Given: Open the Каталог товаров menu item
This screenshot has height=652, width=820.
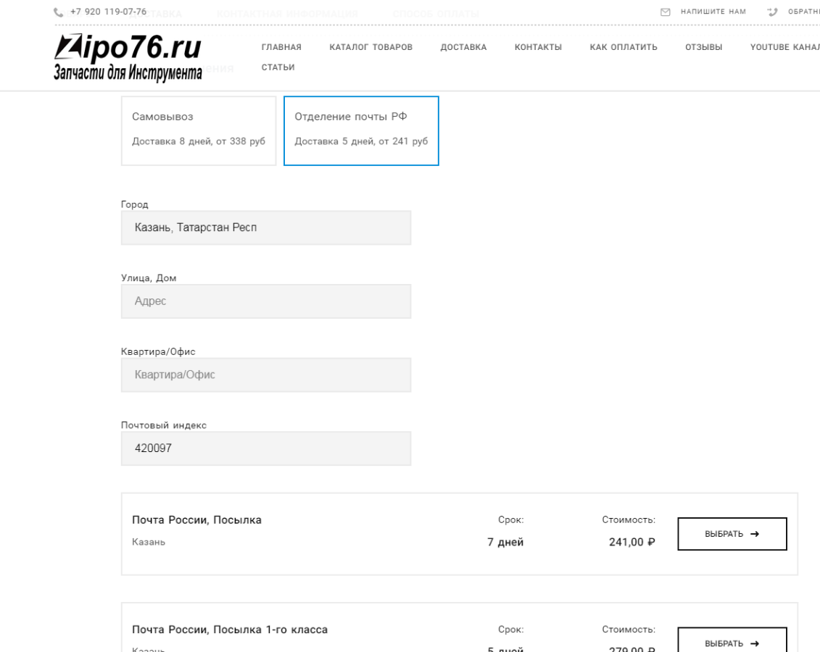Looking at the screenshot, I should tap(370, 47).
